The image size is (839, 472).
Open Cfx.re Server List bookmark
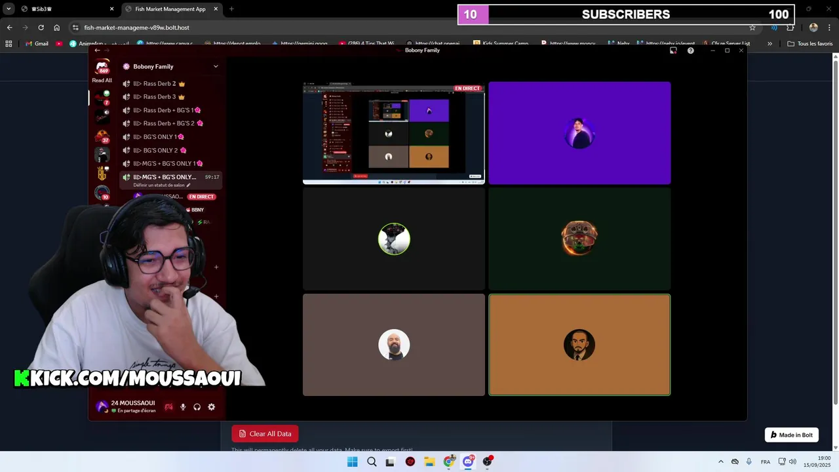[726, 44]
